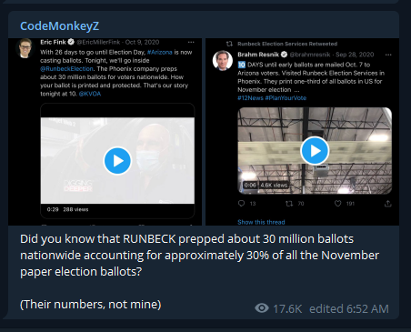Screen dimensions: 411x332
Task: Open the #PlanYourVote hashtag
Action: 286,98
